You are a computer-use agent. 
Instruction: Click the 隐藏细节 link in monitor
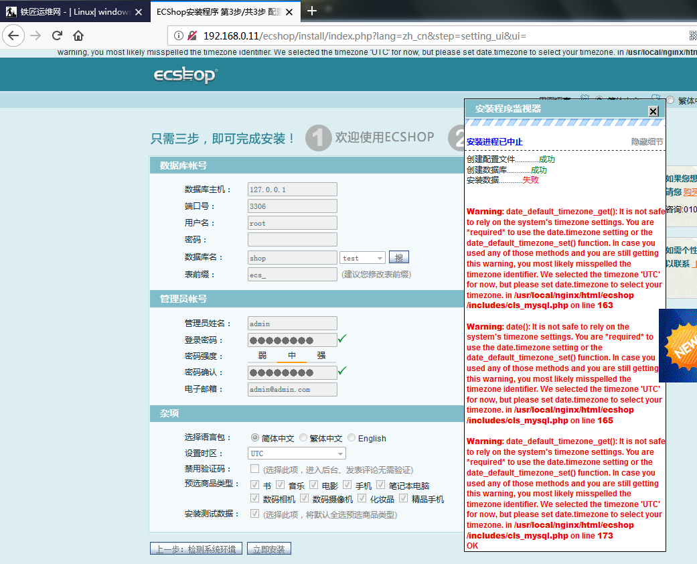647,142
